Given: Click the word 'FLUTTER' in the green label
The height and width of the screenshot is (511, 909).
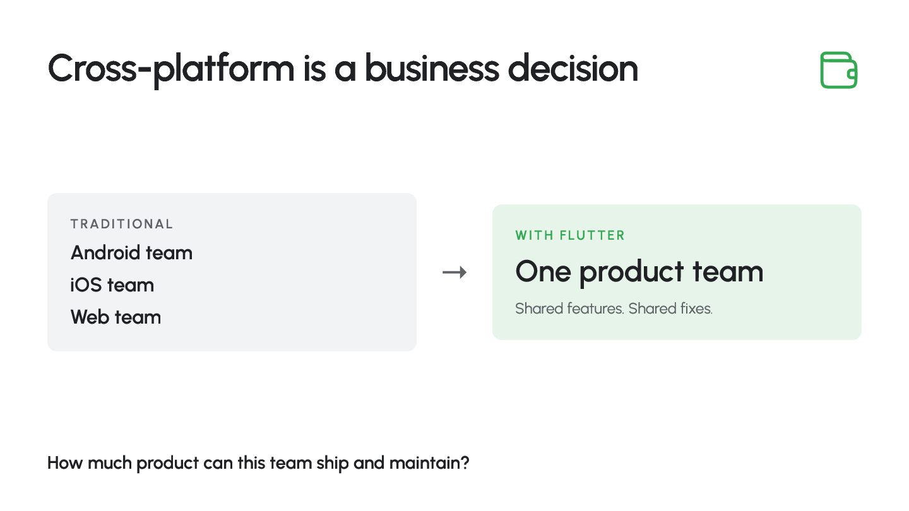Looking at the screenshot, I should (x=592, y=235).
